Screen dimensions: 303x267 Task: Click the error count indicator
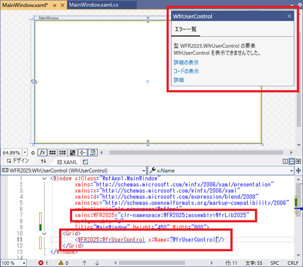pyautogui.click(x=43, y=263)
